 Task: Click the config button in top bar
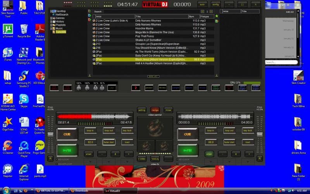pos(215,4)
